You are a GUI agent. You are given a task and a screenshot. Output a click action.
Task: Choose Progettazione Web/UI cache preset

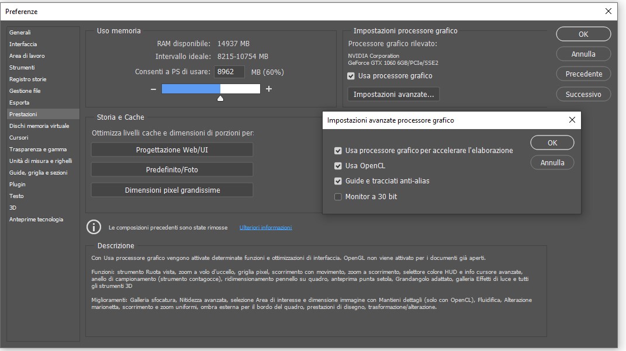[172, 150]
